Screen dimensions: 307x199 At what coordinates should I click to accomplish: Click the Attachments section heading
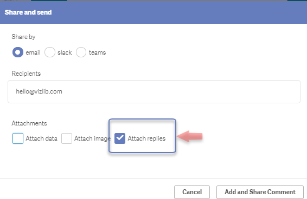29,123
